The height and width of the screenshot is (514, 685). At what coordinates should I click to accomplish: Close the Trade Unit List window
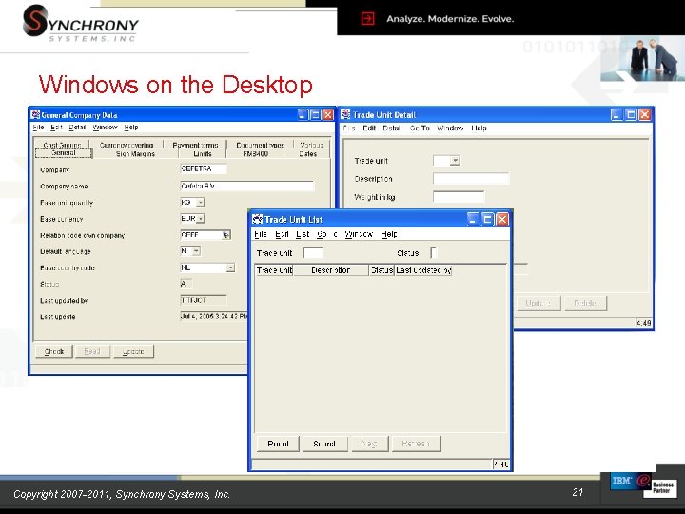[502, 219]
